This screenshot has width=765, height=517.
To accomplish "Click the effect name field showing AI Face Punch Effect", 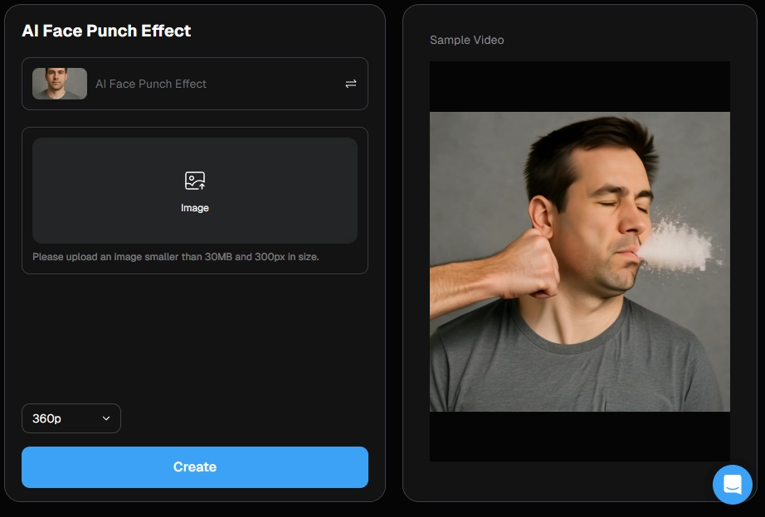I will click(x=151, y=84).
